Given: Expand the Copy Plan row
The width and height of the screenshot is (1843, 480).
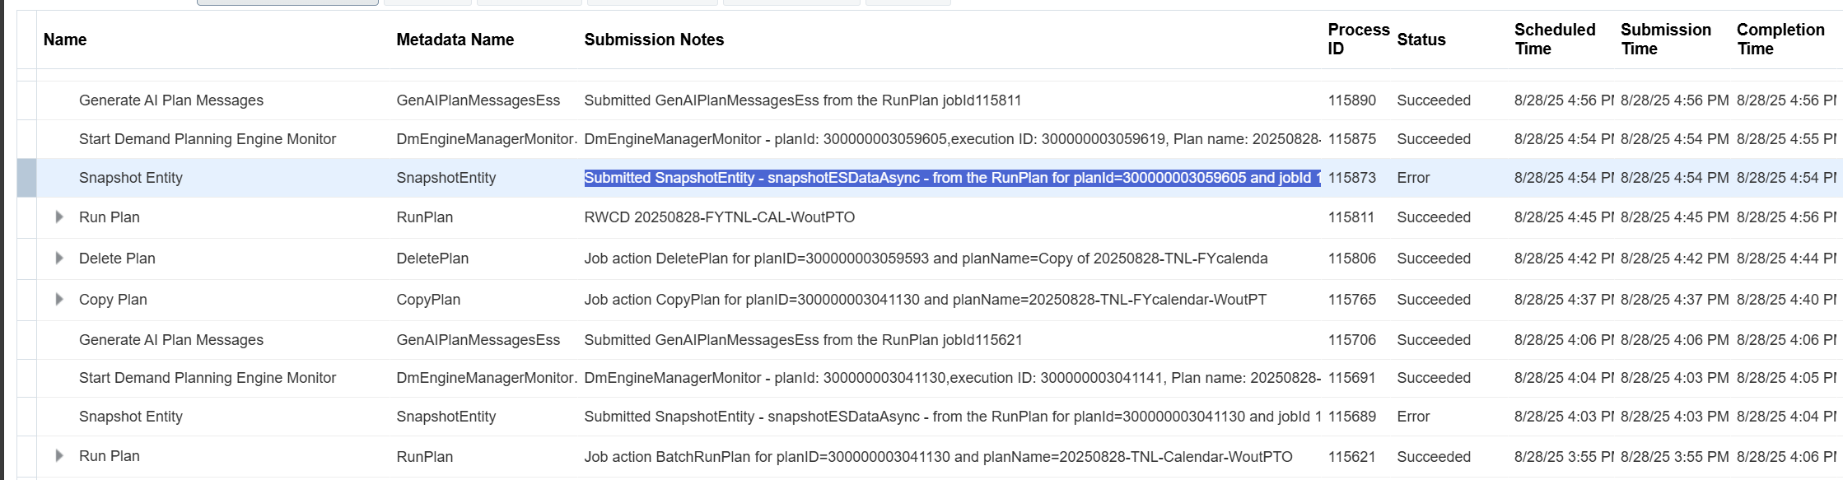Looking at the screenshot, I should [58, 299].
